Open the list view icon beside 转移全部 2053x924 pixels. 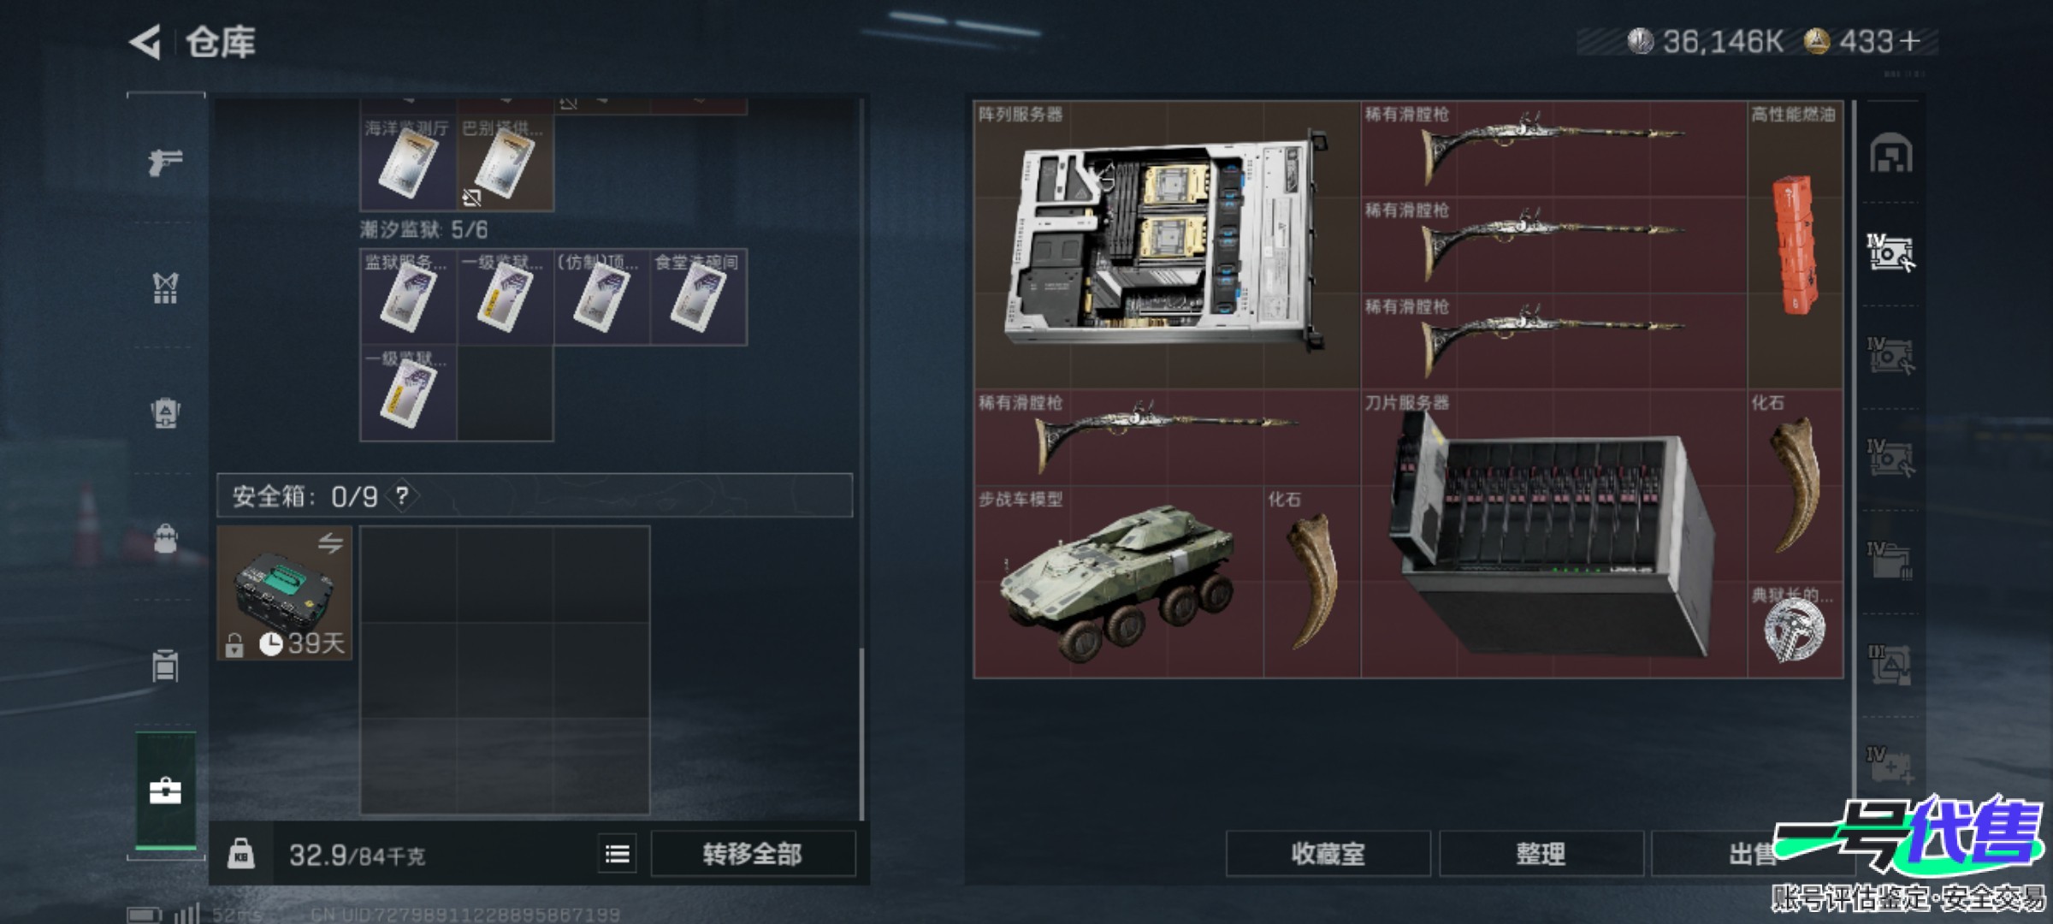(618, 854)
